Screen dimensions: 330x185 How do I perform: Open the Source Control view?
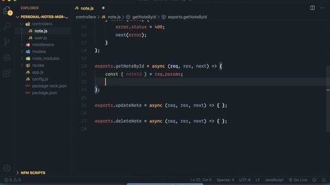click(x=7, y=42)
